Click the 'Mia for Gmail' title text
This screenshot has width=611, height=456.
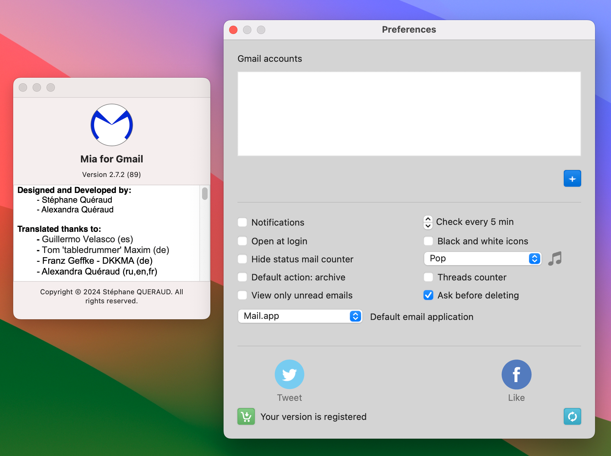click(112, 159)
